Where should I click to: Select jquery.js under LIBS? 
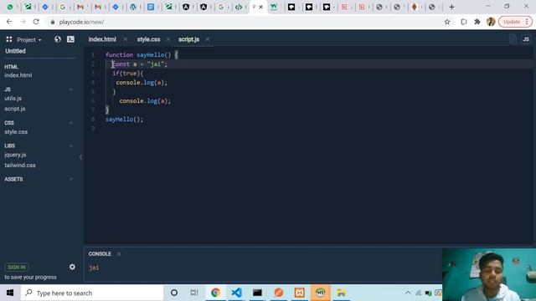tap(15, 155)
